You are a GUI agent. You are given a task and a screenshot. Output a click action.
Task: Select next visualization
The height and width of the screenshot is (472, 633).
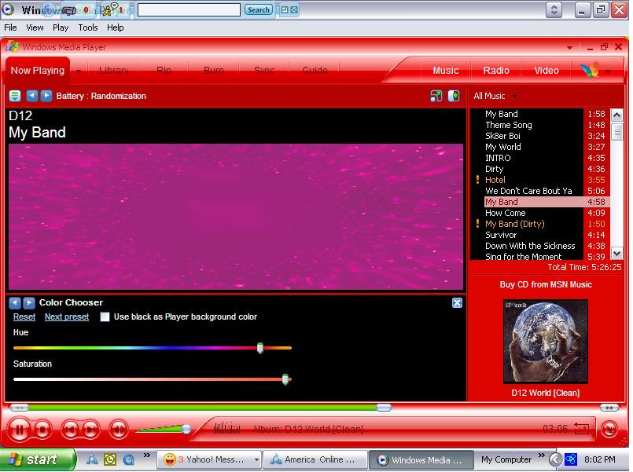point(46,96)
